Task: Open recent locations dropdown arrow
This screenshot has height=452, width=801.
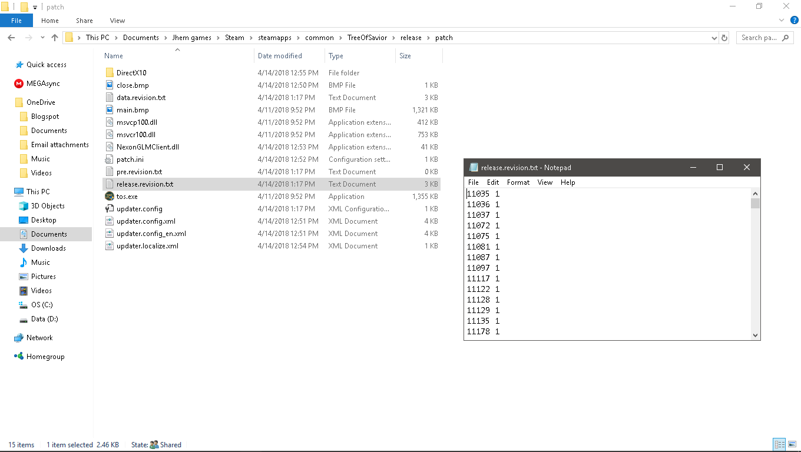Action: pos(42,38)
